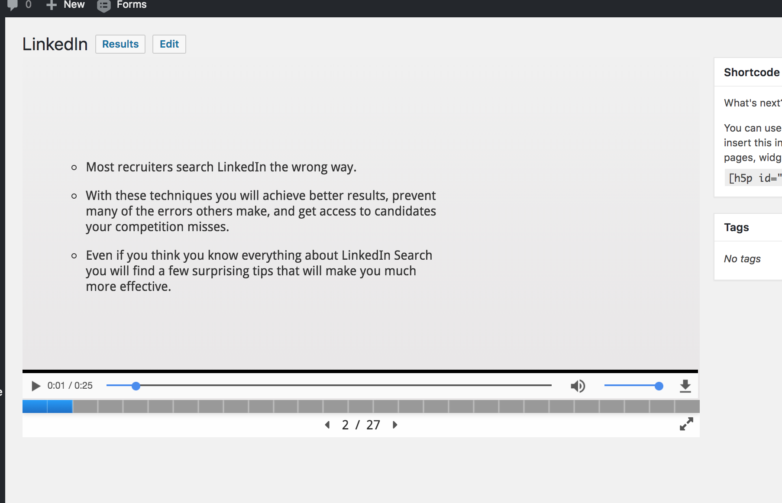This screenshot has width=782, height=503.
Task: Click the Shortcode panel heading
Action: [752, 72]
